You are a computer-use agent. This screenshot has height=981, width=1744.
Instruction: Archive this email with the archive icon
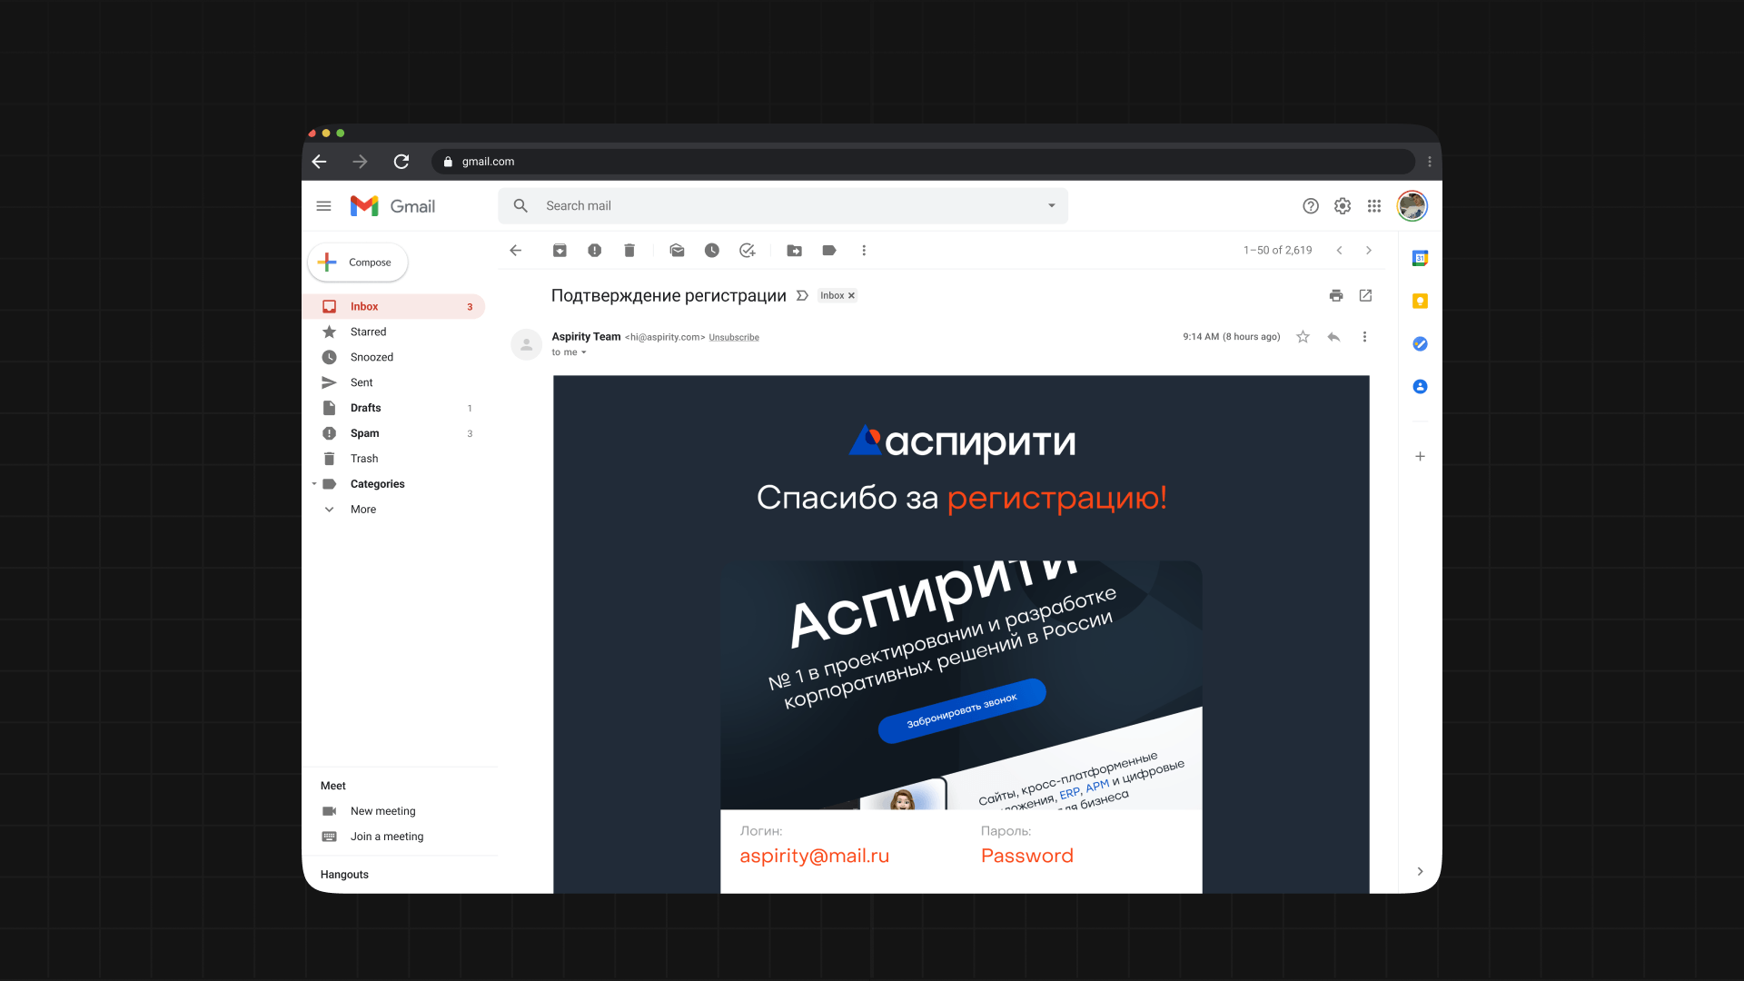560,251
